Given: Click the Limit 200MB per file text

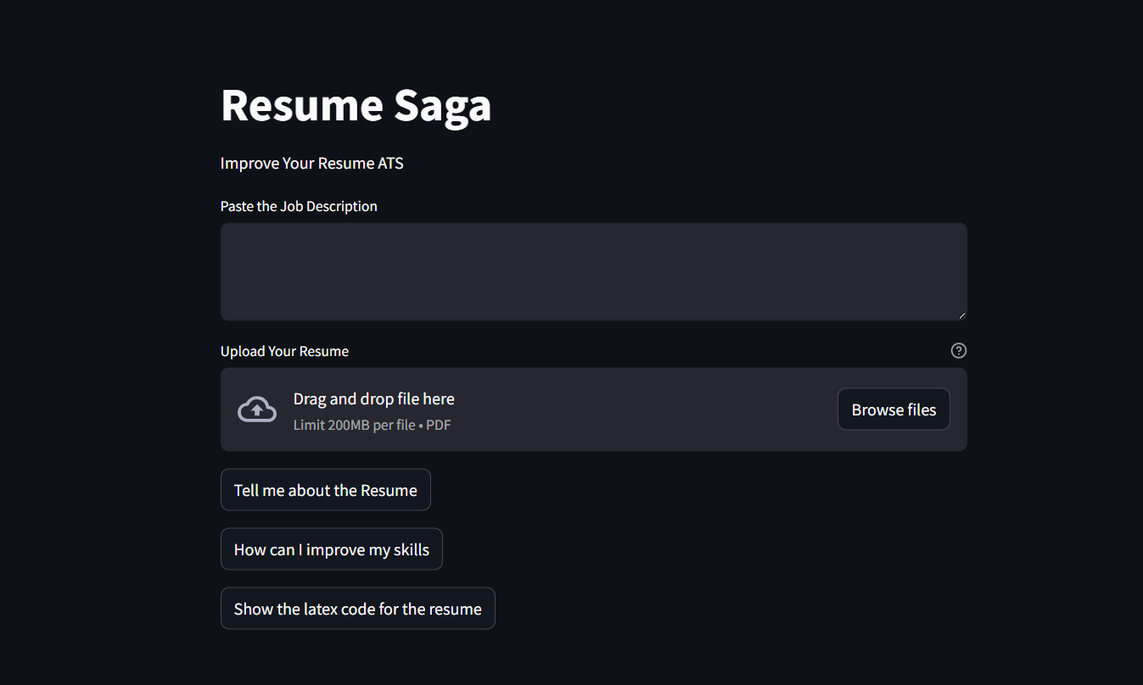Looking at the screenshot, I should pyautogui.click(x=354, y=425).
